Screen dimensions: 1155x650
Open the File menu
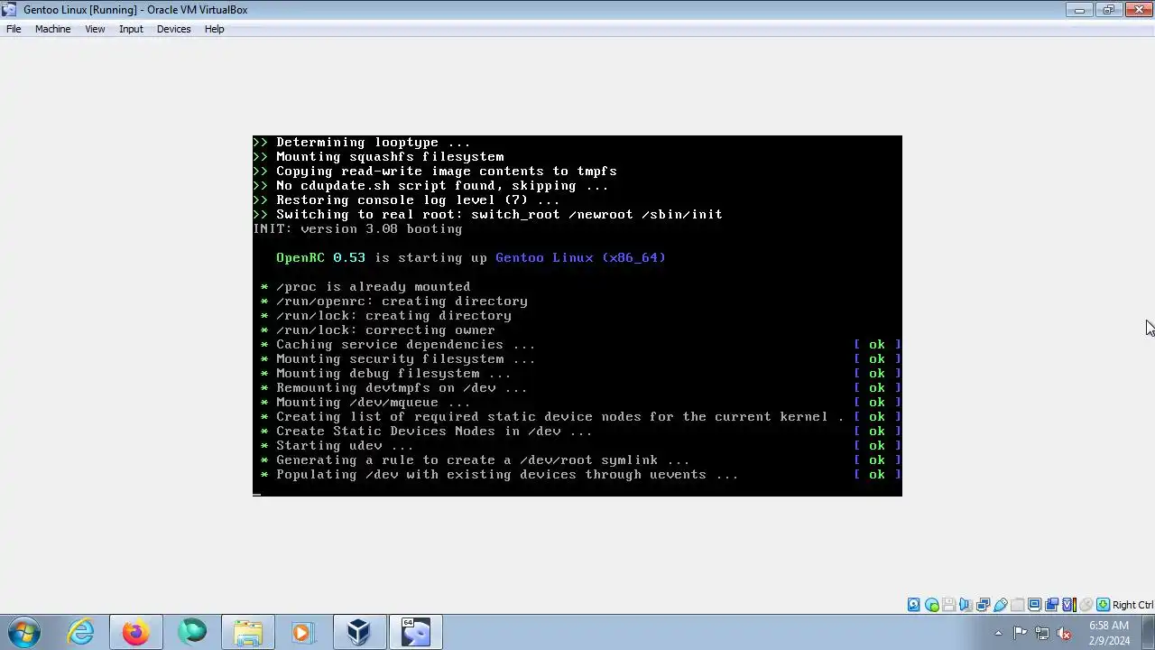click(14, 29)
